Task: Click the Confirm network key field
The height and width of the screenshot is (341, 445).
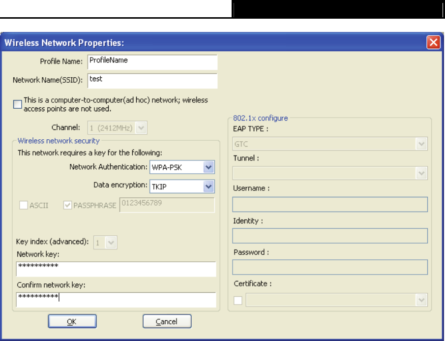Action: [x=116, y=300]
